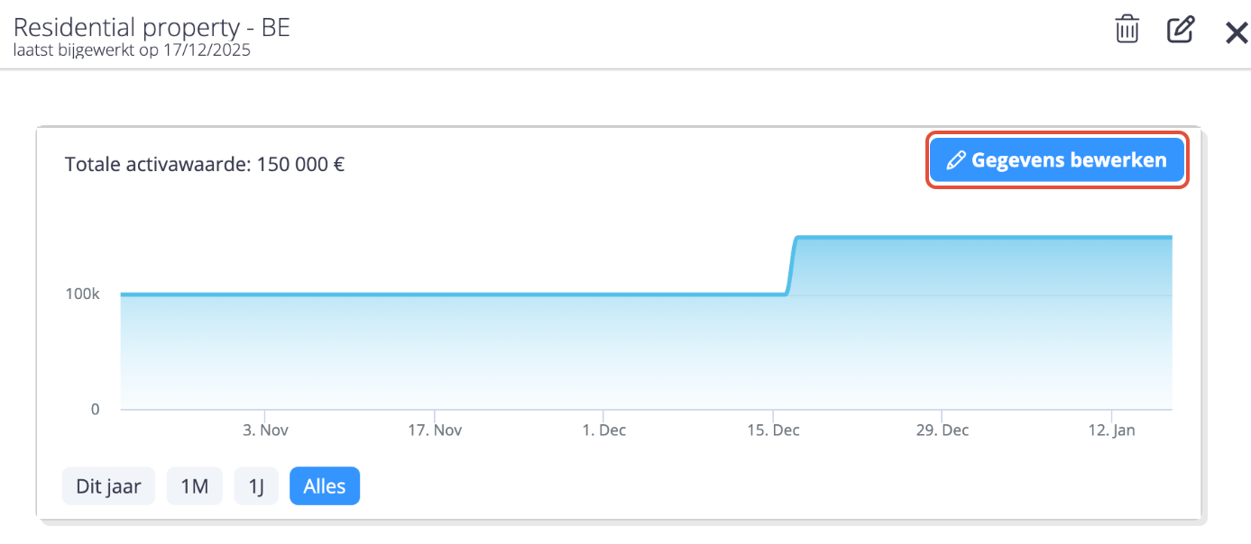Click the 15. Dec x-axis label
This screenshot has height=544, width=1251.
coord(773,431)
